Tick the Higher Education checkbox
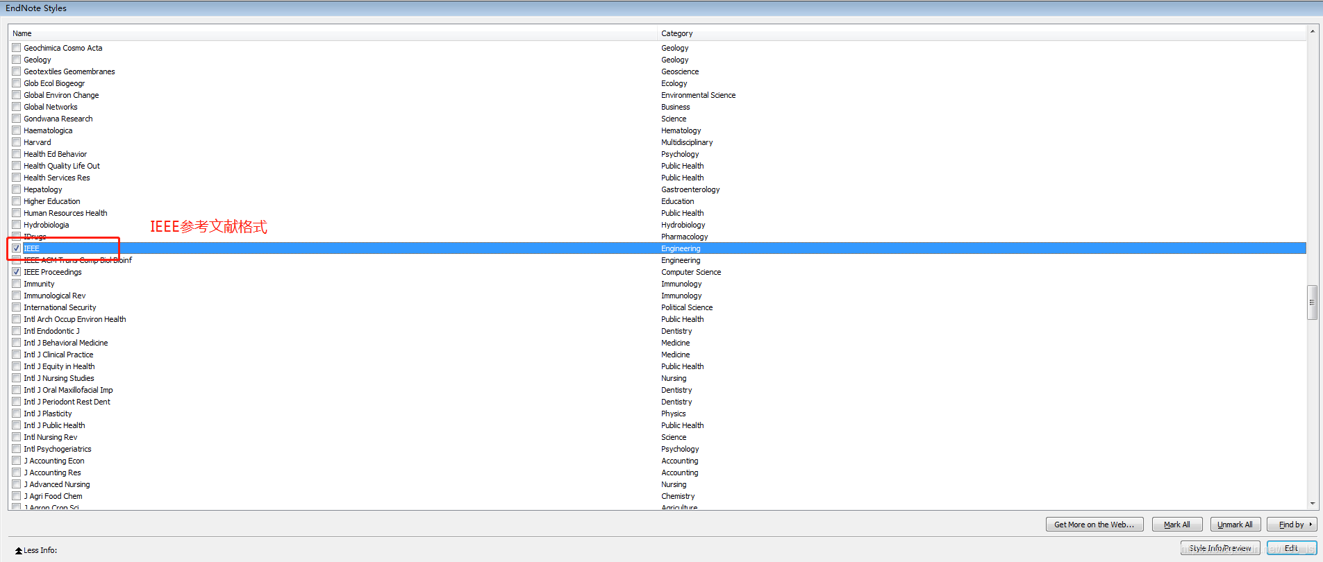This screenshot has width=1323, height=562. (16, 201)
